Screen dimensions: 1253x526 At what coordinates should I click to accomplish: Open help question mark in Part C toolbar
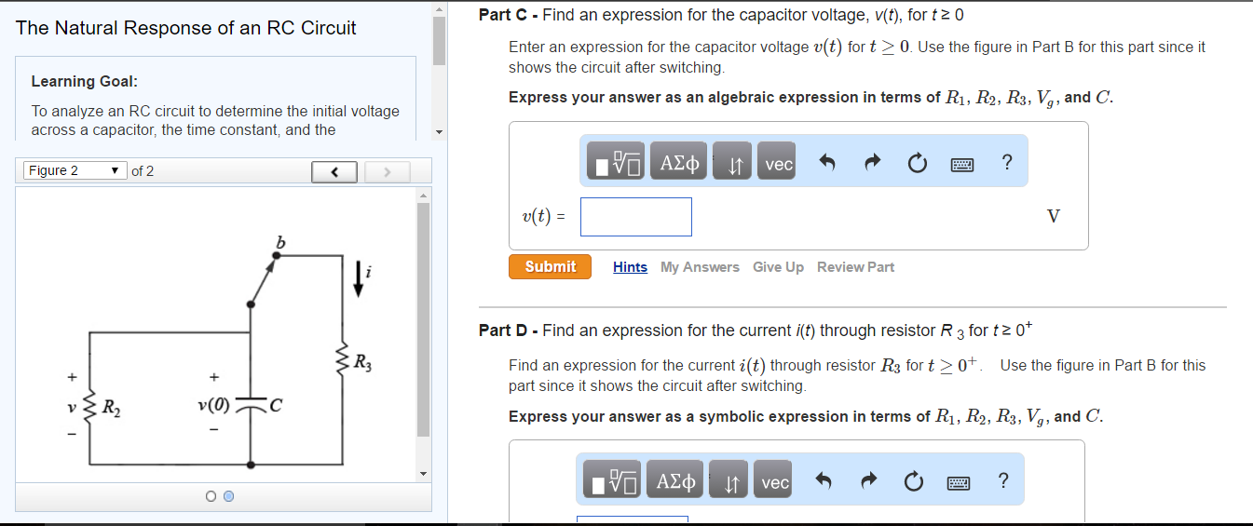pyautogui.click(x=1006, y=163)
